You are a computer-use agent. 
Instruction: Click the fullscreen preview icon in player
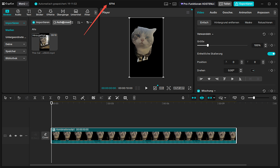(190, 88)
